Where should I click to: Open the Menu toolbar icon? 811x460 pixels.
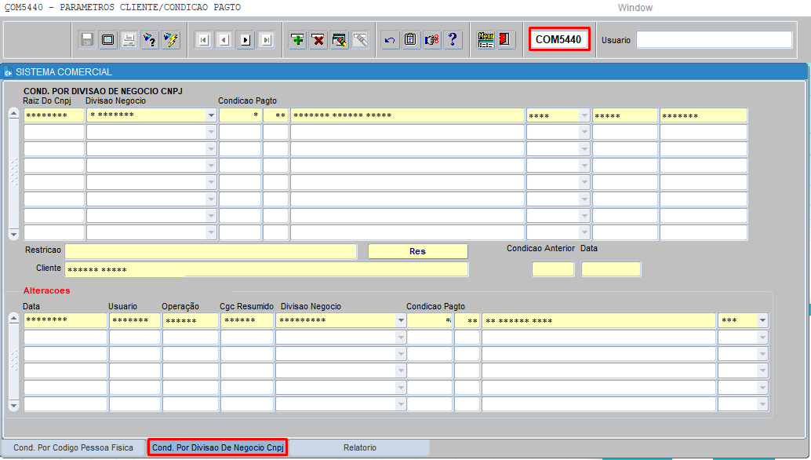point(486,40)
